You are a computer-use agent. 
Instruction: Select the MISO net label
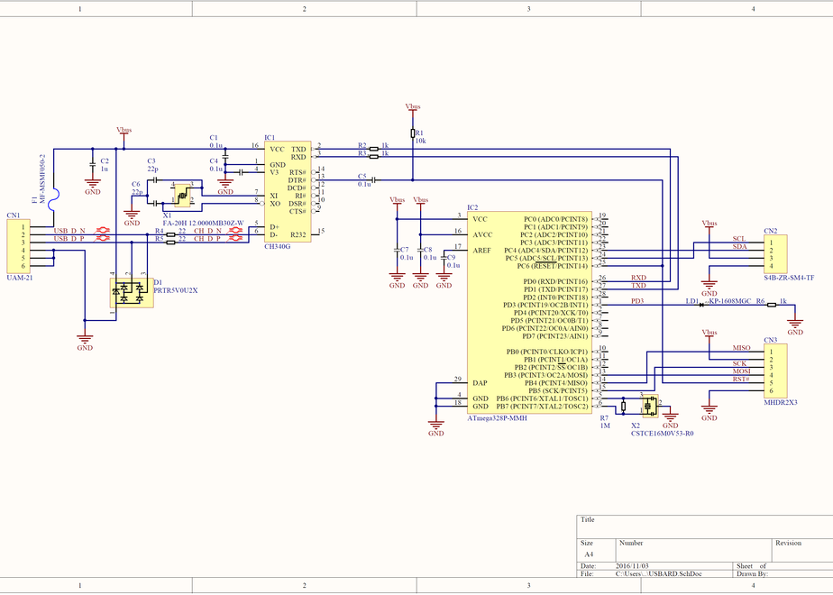[742, 348]
